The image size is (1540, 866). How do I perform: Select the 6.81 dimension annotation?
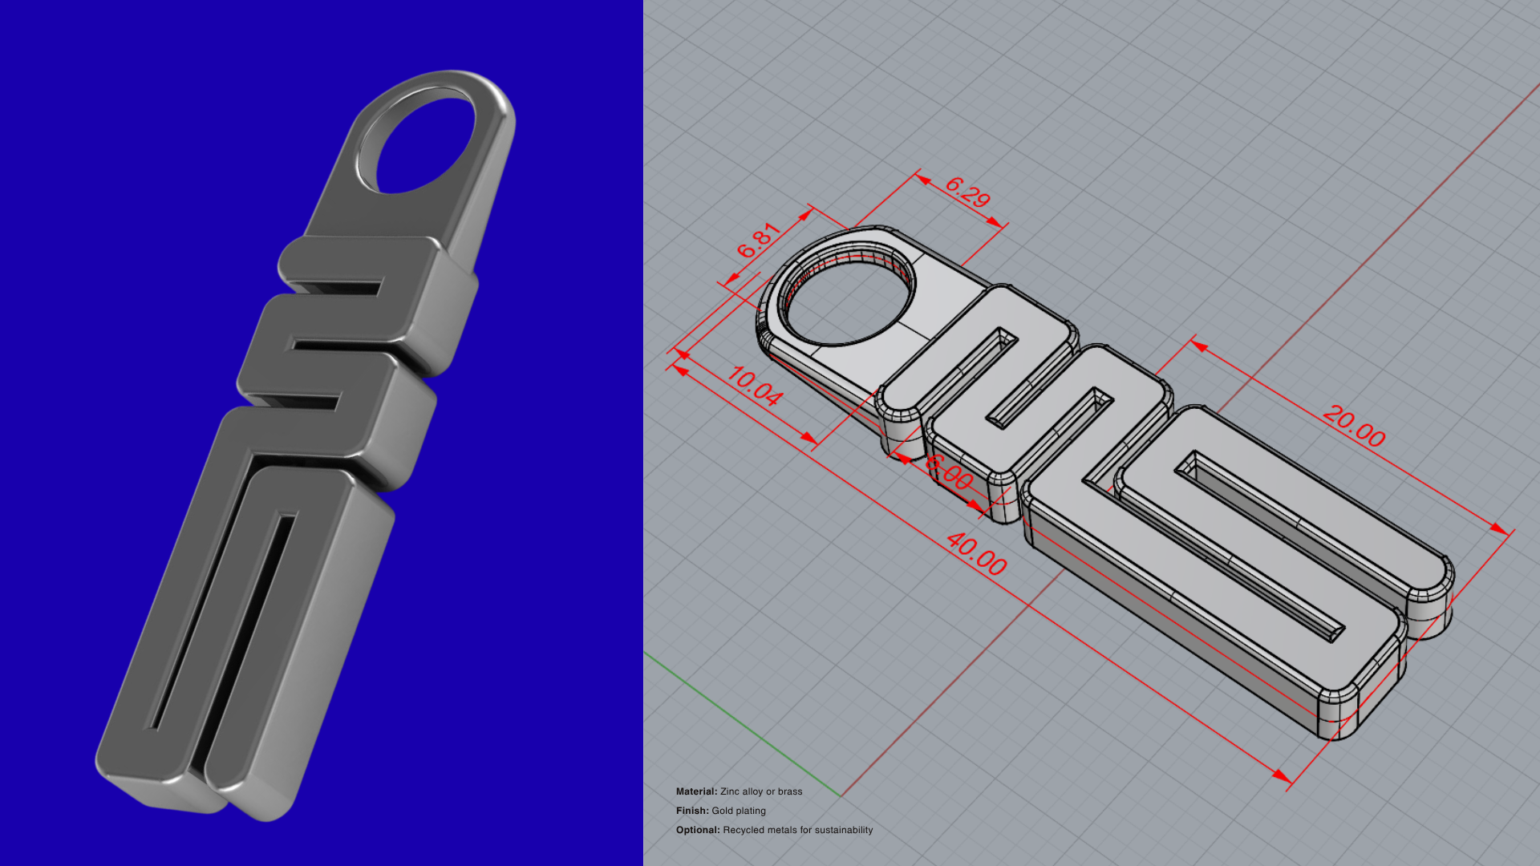(x=758, y=240)
